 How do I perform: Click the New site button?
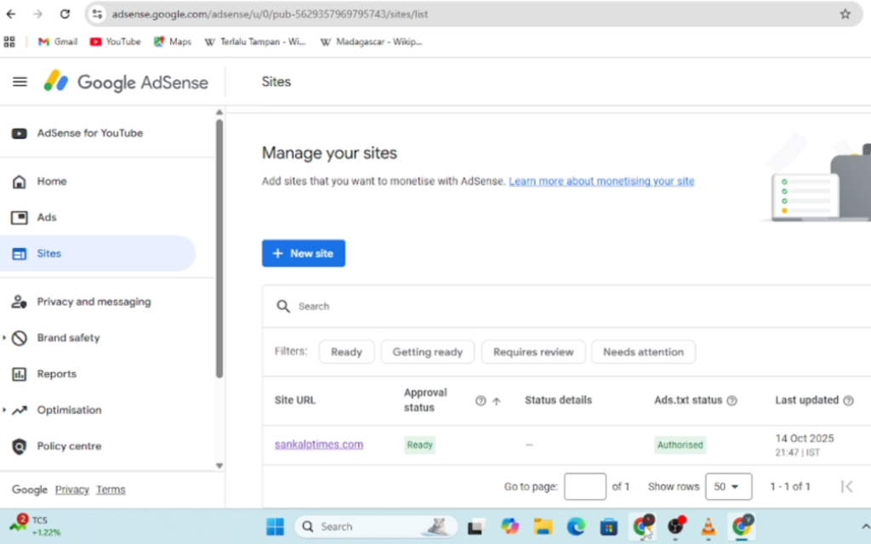tap(303, 253)
